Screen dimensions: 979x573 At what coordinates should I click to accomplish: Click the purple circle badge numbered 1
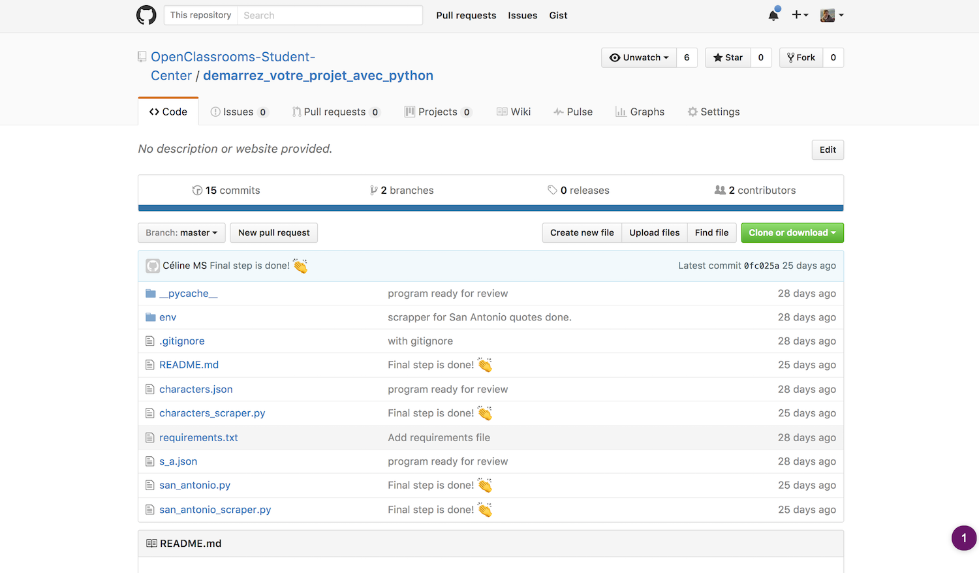tap(964, 538)
